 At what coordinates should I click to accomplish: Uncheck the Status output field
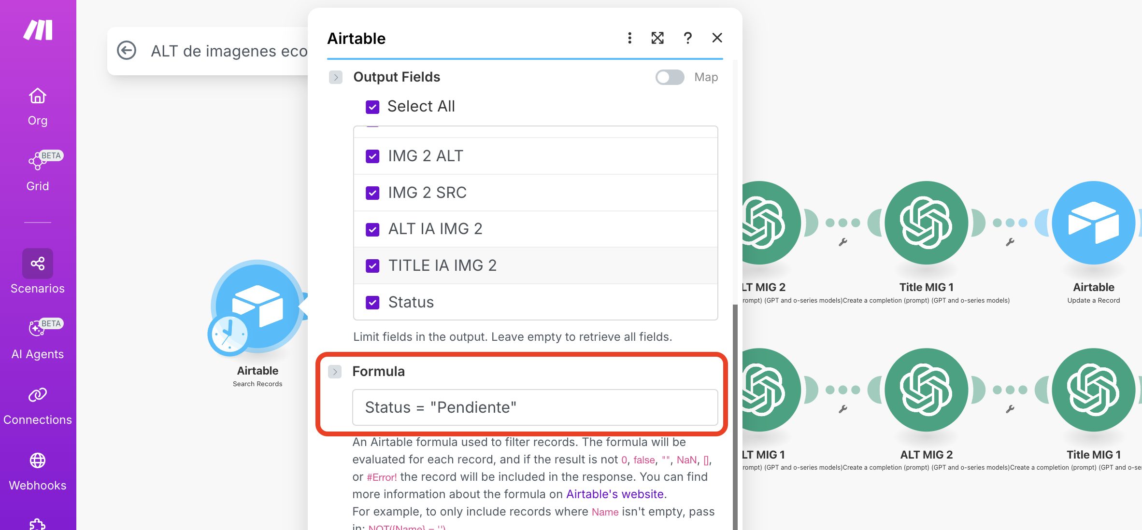pyautogui.click(x=372, y=303)
